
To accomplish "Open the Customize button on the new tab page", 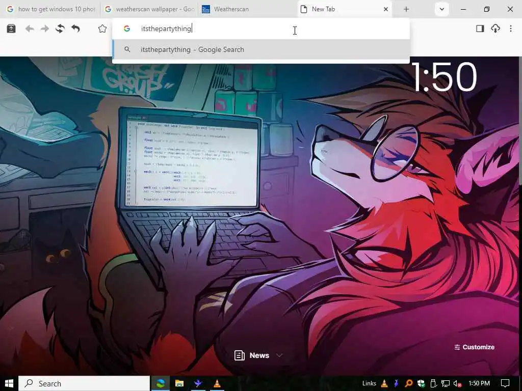I will (x=475, y=347).
